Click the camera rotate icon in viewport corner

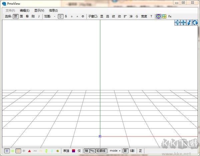tap(195, 23)
